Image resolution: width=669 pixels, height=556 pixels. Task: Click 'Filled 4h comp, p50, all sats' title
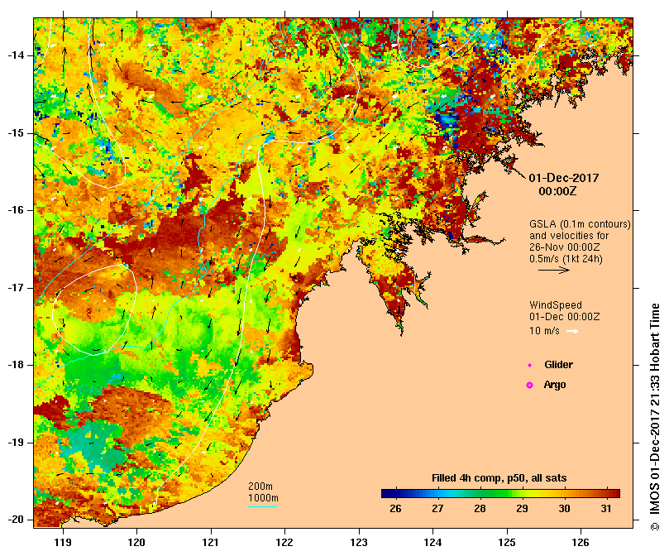tap(499, 478)
